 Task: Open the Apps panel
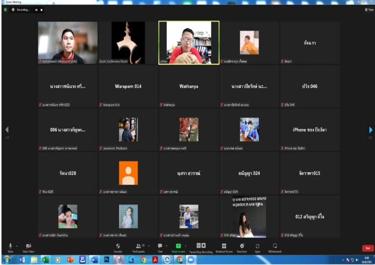point(257,247)
